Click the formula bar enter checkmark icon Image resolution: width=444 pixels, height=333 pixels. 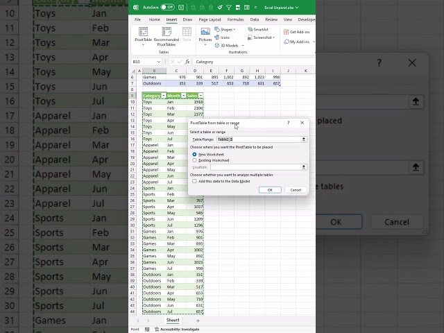pyautogui.click(x=180, y=62)
